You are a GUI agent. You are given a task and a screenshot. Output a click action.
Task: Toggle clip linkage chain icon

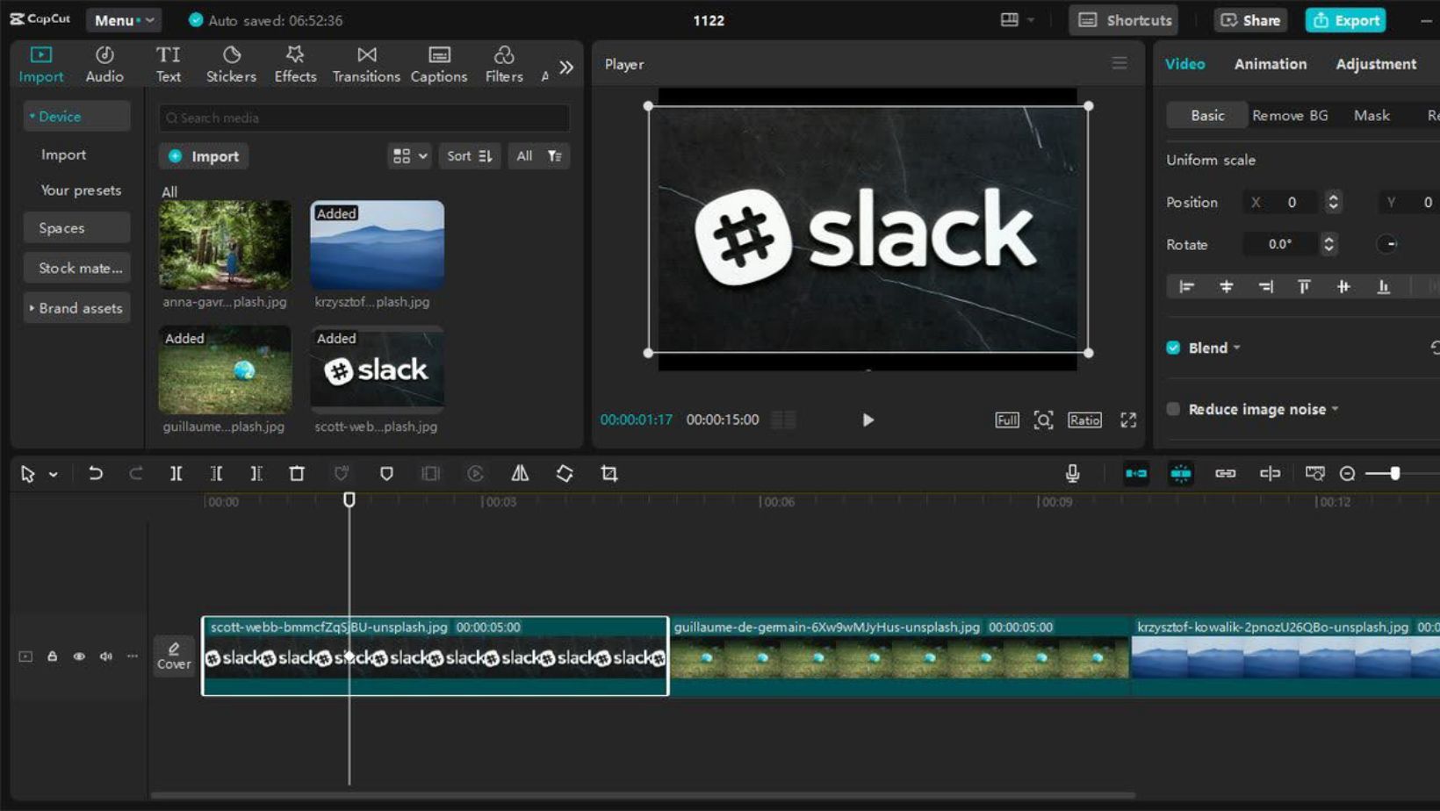point(1225,474)
